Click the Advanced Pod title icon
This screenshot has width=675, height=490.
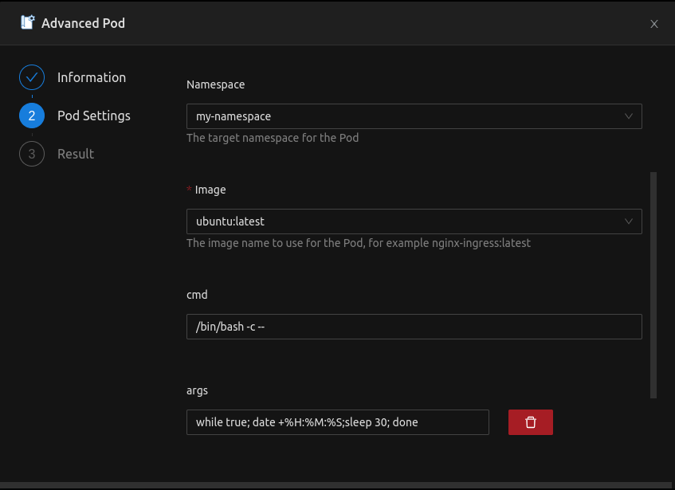(28, 23)
